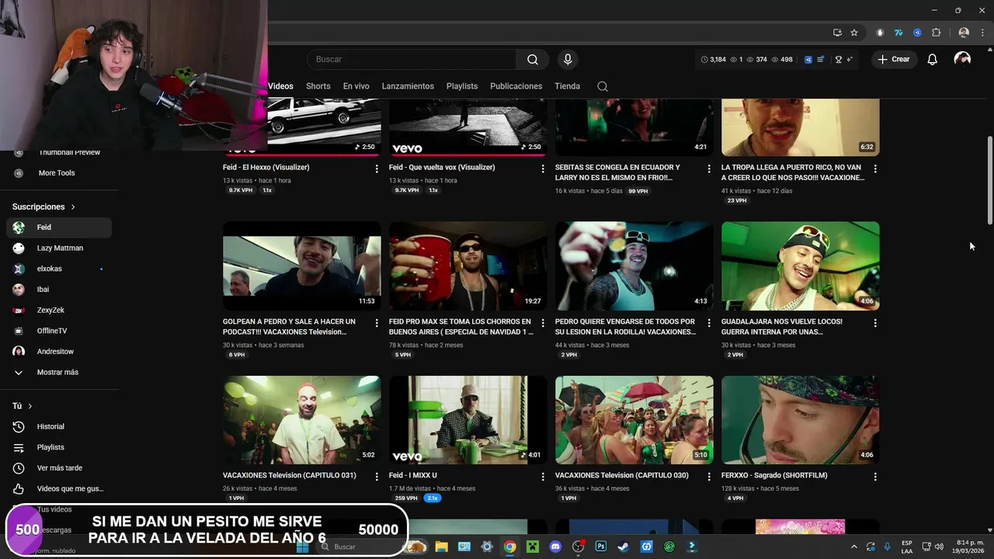Open taskbar clock showing 8:14 p. m.
This screenshot has height=559, width=994.
968,547
